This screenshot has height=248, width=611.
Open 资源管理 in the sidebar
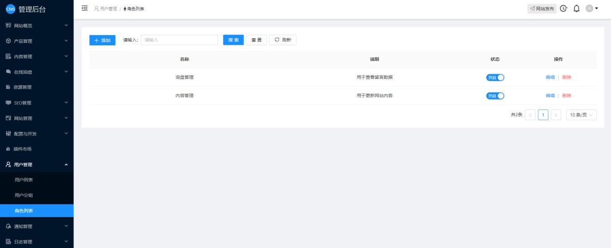tap(22, 87)
